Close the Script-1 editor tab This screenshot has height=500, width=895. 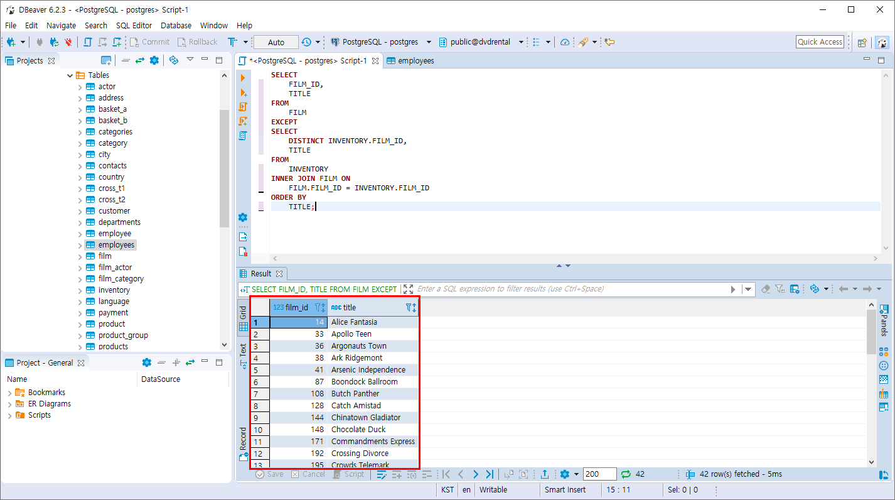[x=375, y=61]
